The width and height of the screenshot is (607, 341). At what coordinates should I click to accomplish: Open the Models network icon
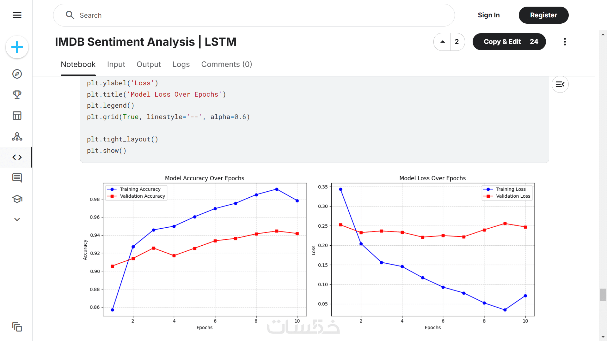click(x=17, y=136)
